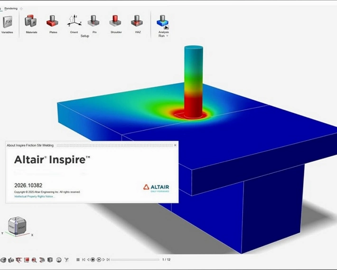Jump to the first animation frame
Image resolution: width=337 pixels, height=270 pixels.
point(84,260)
